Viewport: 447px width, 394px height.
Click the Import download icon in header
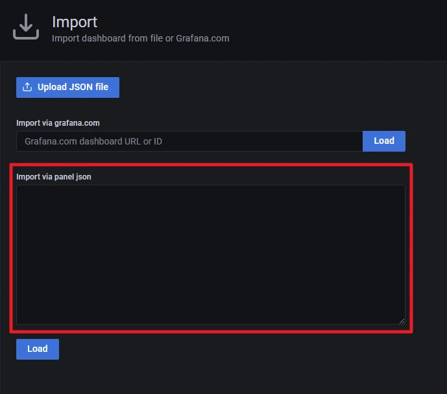coord(27,27)
